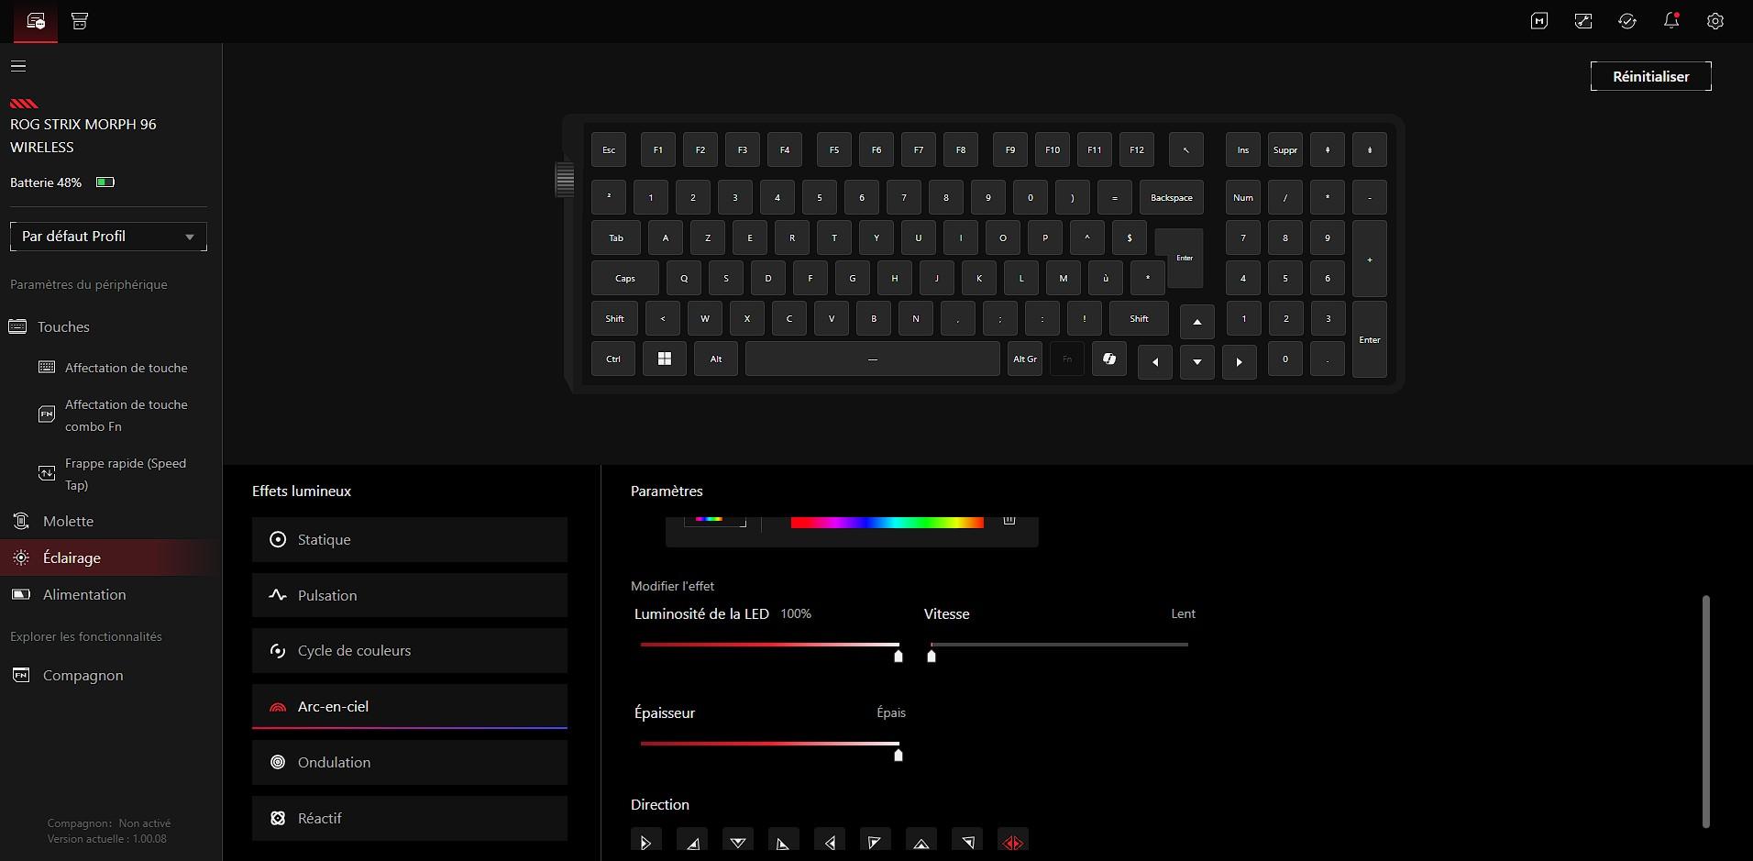Viewport: 1753px width, 861px height.
Task: Open the Molette wheel settings
Action: [x=69, y=521]
